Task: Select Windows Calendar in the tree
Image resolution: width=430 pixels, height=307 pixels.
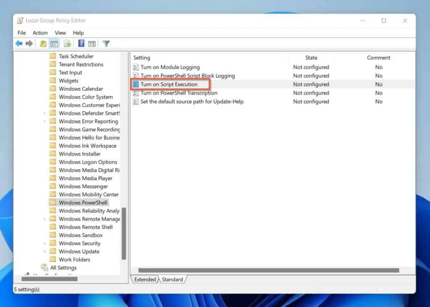Action: pyautogui.click(x=81, y=89)
